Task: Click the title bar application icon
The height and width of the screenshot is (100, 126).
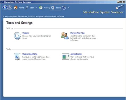Action: tap(2, 2)
